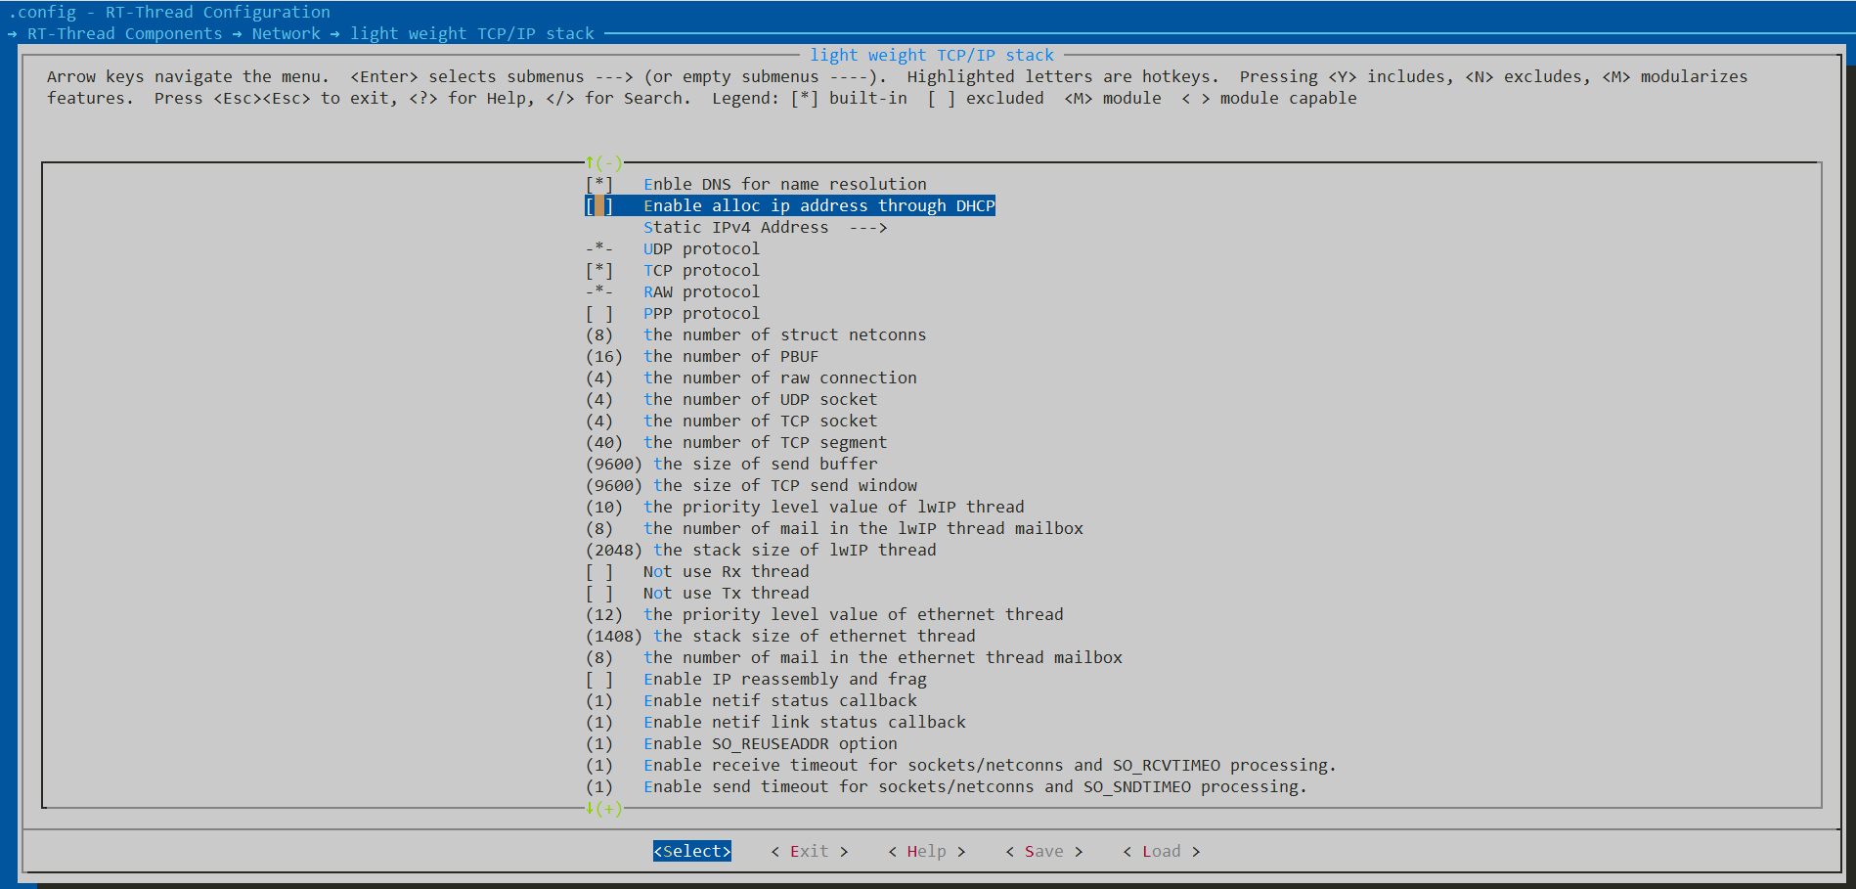Viewport: 1856px width, 889px height.
Task: Click the Load button
Action: coord(1162,851)
